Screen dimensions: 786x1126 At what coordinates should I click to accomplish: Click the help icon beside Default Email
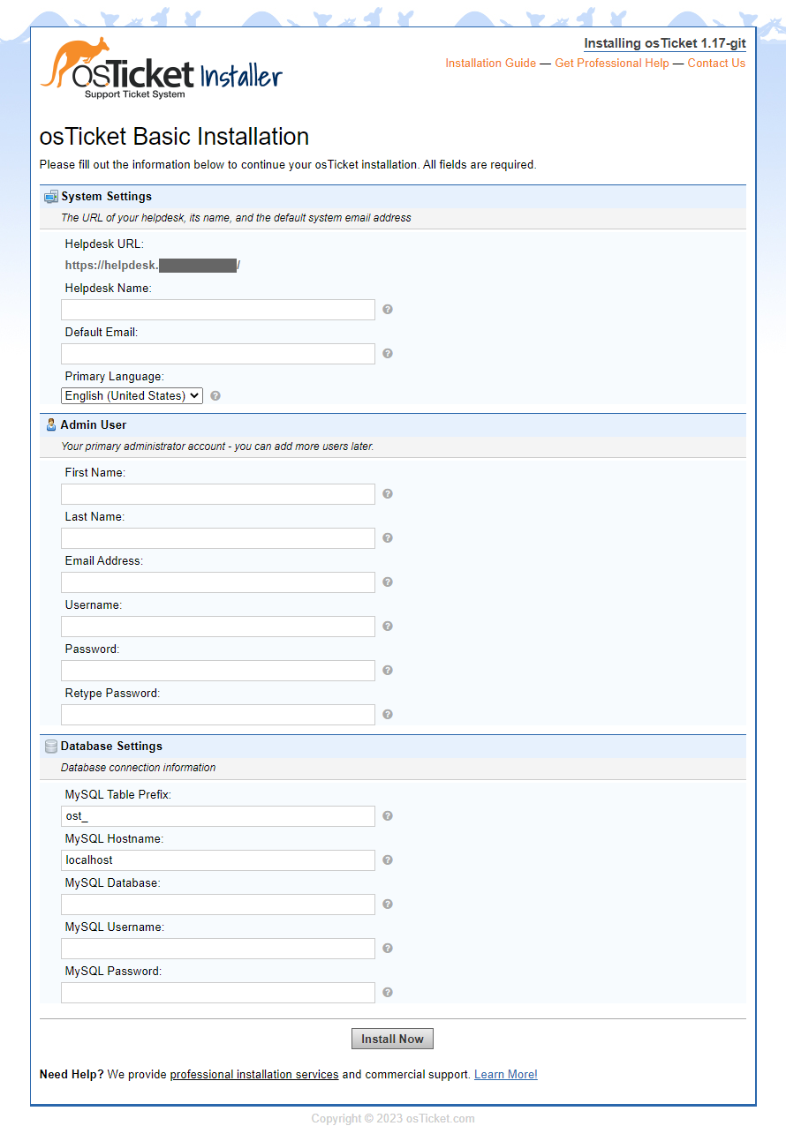click(x=388, y=354)
